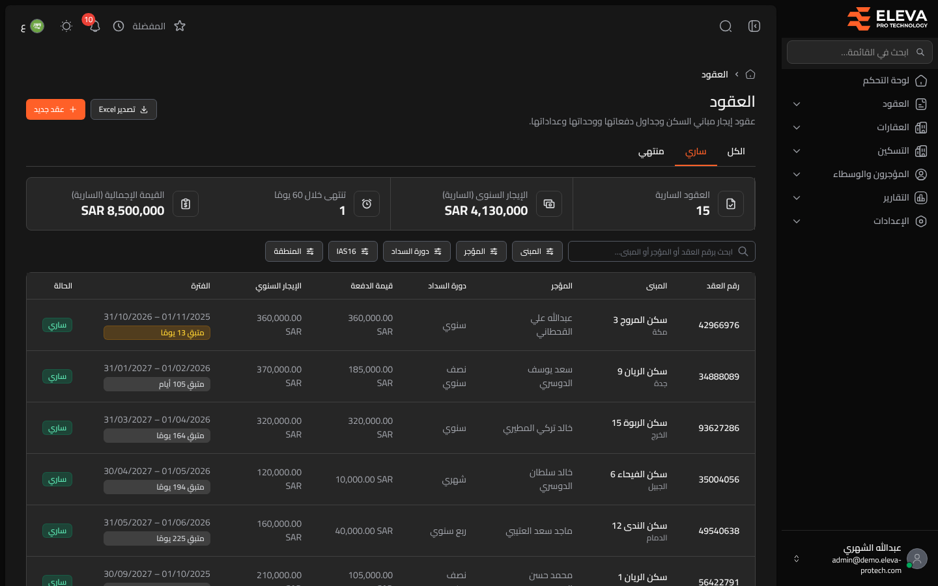The width and height of the screenshot is (938, 586).
Task: Click the home breadcrumb icon
Action: point(750,74)
